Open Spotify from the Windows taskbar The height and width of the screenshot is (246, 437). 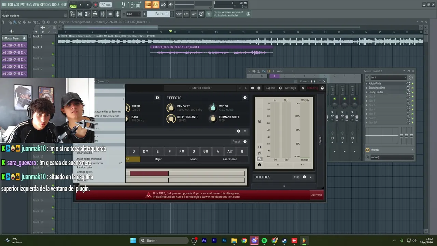click(x=264, y=241)
